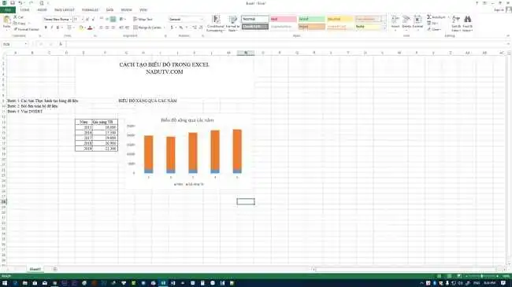Viewport: 512px width, 287px height.
Task: Switch to the HOME tab
Action: click(x=25, y=9)
